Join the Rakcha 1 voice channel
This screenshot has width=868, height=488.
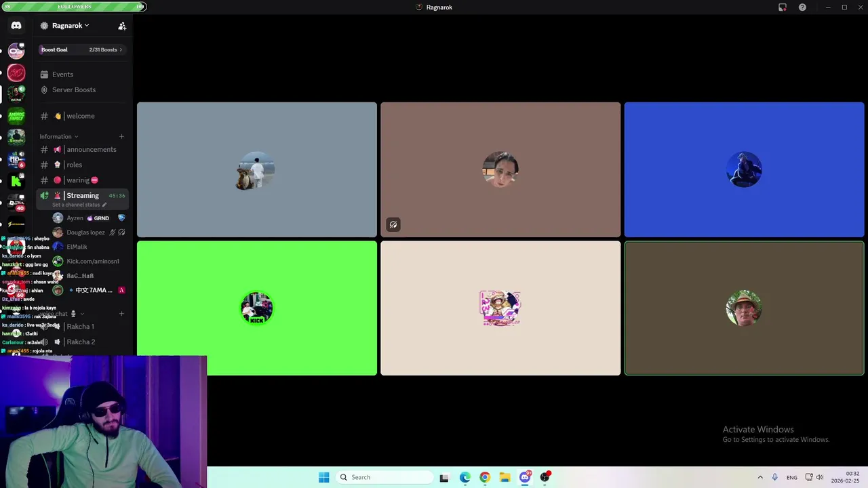[x=80, y=327]
